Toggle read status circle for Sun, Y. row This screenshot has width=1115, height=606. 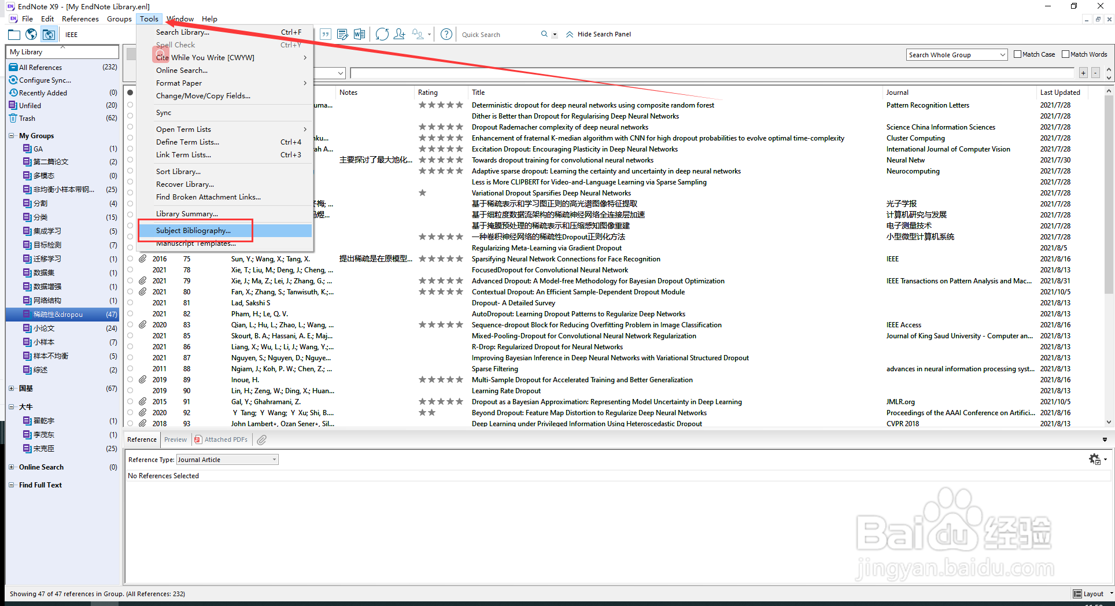(130, 258)
